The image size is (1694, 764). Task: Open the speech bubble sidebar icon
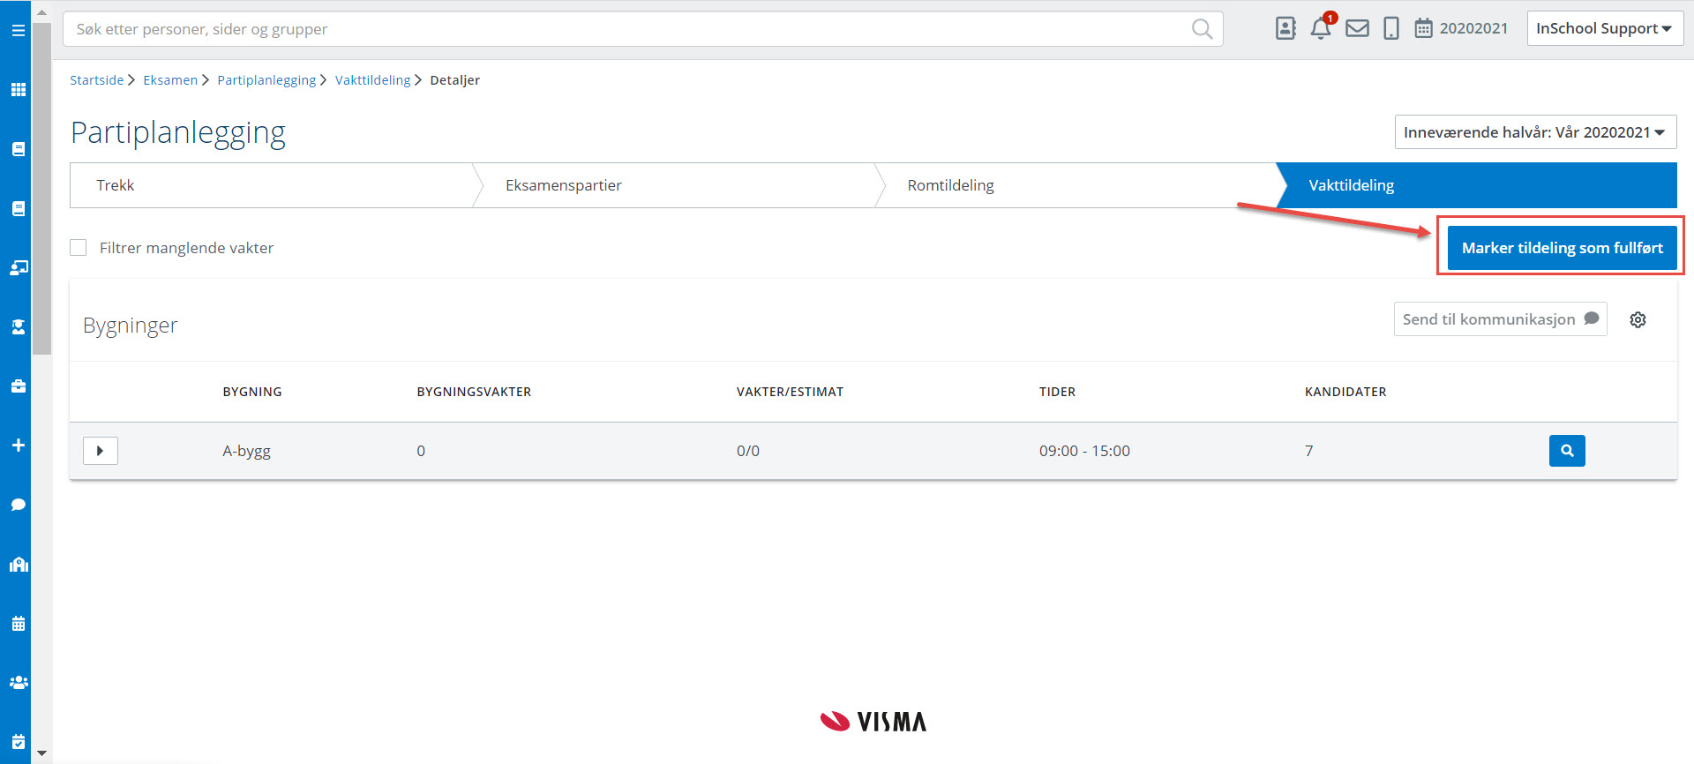(x=18, y=505)
